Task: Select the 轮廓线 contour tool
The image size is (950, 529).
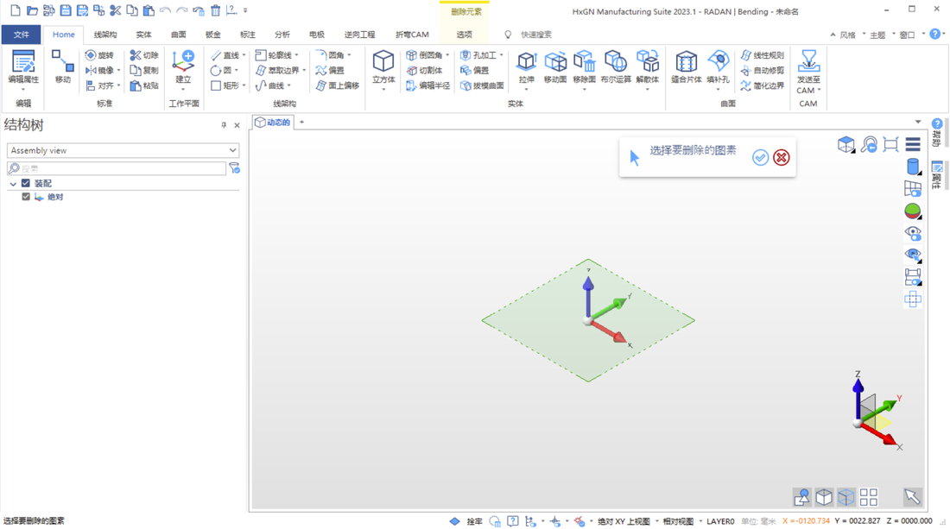Action: pyautogui.click(x=274, y=55)
